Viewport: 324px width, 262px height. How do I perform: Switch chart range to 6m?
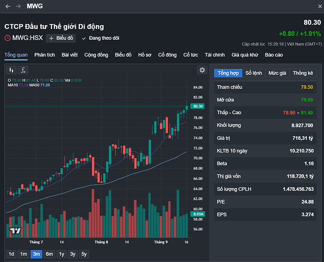click(49, 254)
